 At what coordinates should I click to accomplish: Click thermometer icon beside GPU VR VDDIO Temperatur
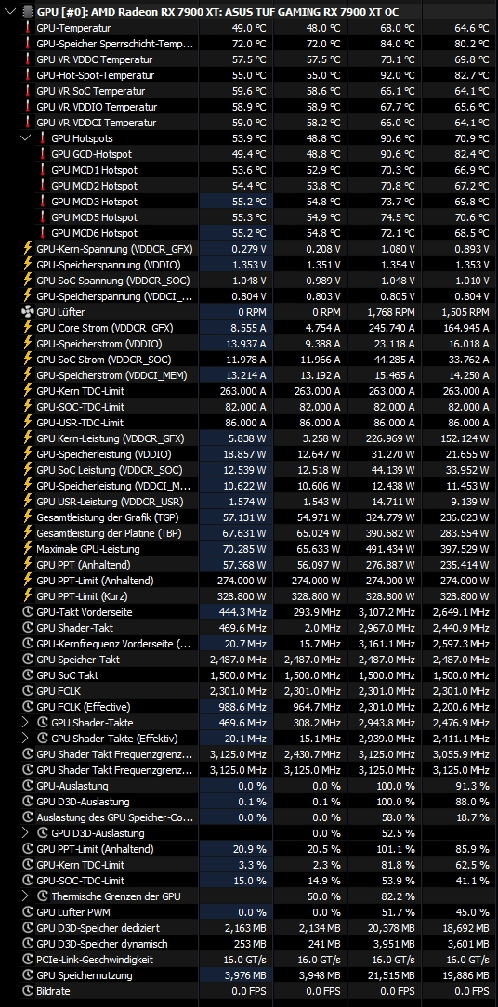tap(28, 107)
